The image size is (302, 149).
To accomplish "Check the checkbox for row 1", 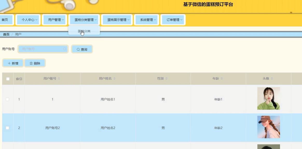I will [7, 99].
